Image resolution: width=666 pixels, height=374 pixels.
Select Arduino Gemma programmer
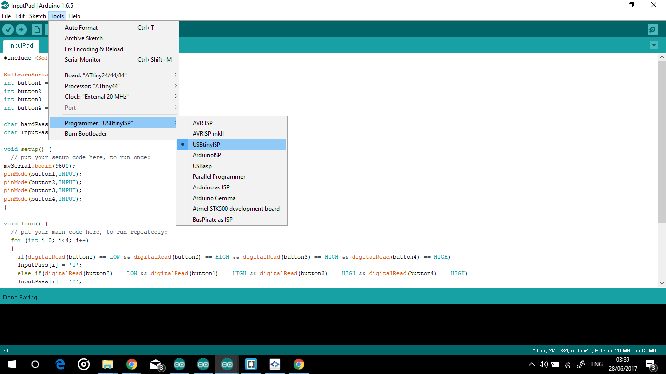[232, 198]
